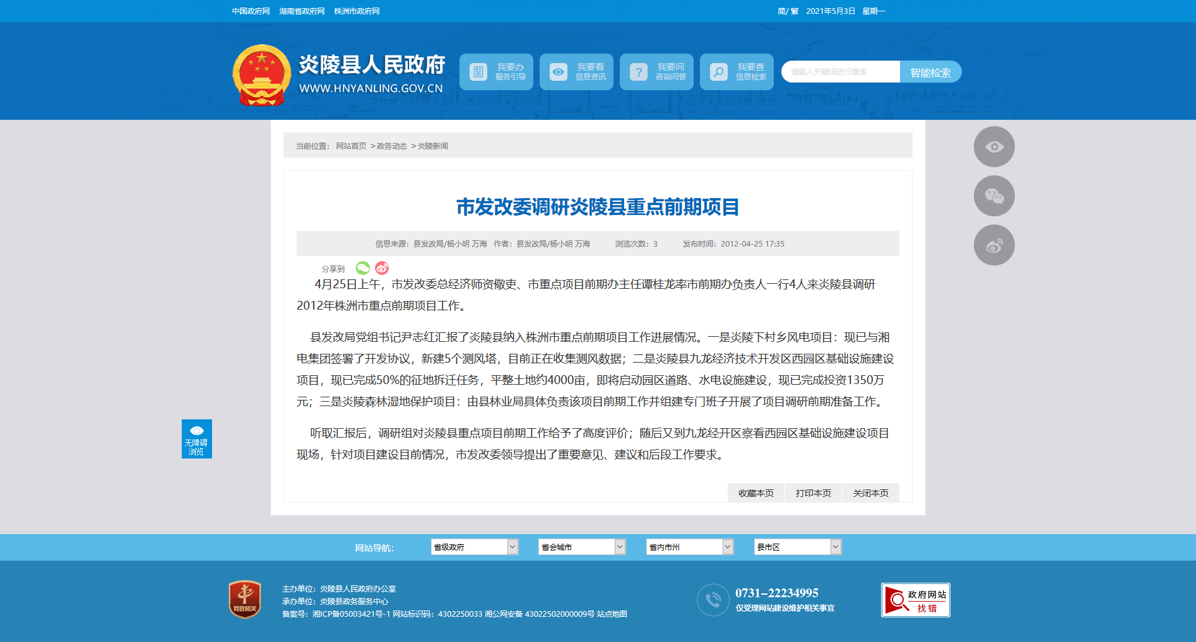
Task: Click the 打印本页 print button
Action: pyautogui.click(x=813, y=493)
